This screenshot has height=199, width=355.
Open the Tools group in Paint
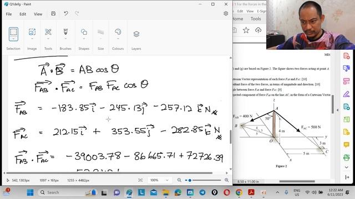click(x=48, y=32)
